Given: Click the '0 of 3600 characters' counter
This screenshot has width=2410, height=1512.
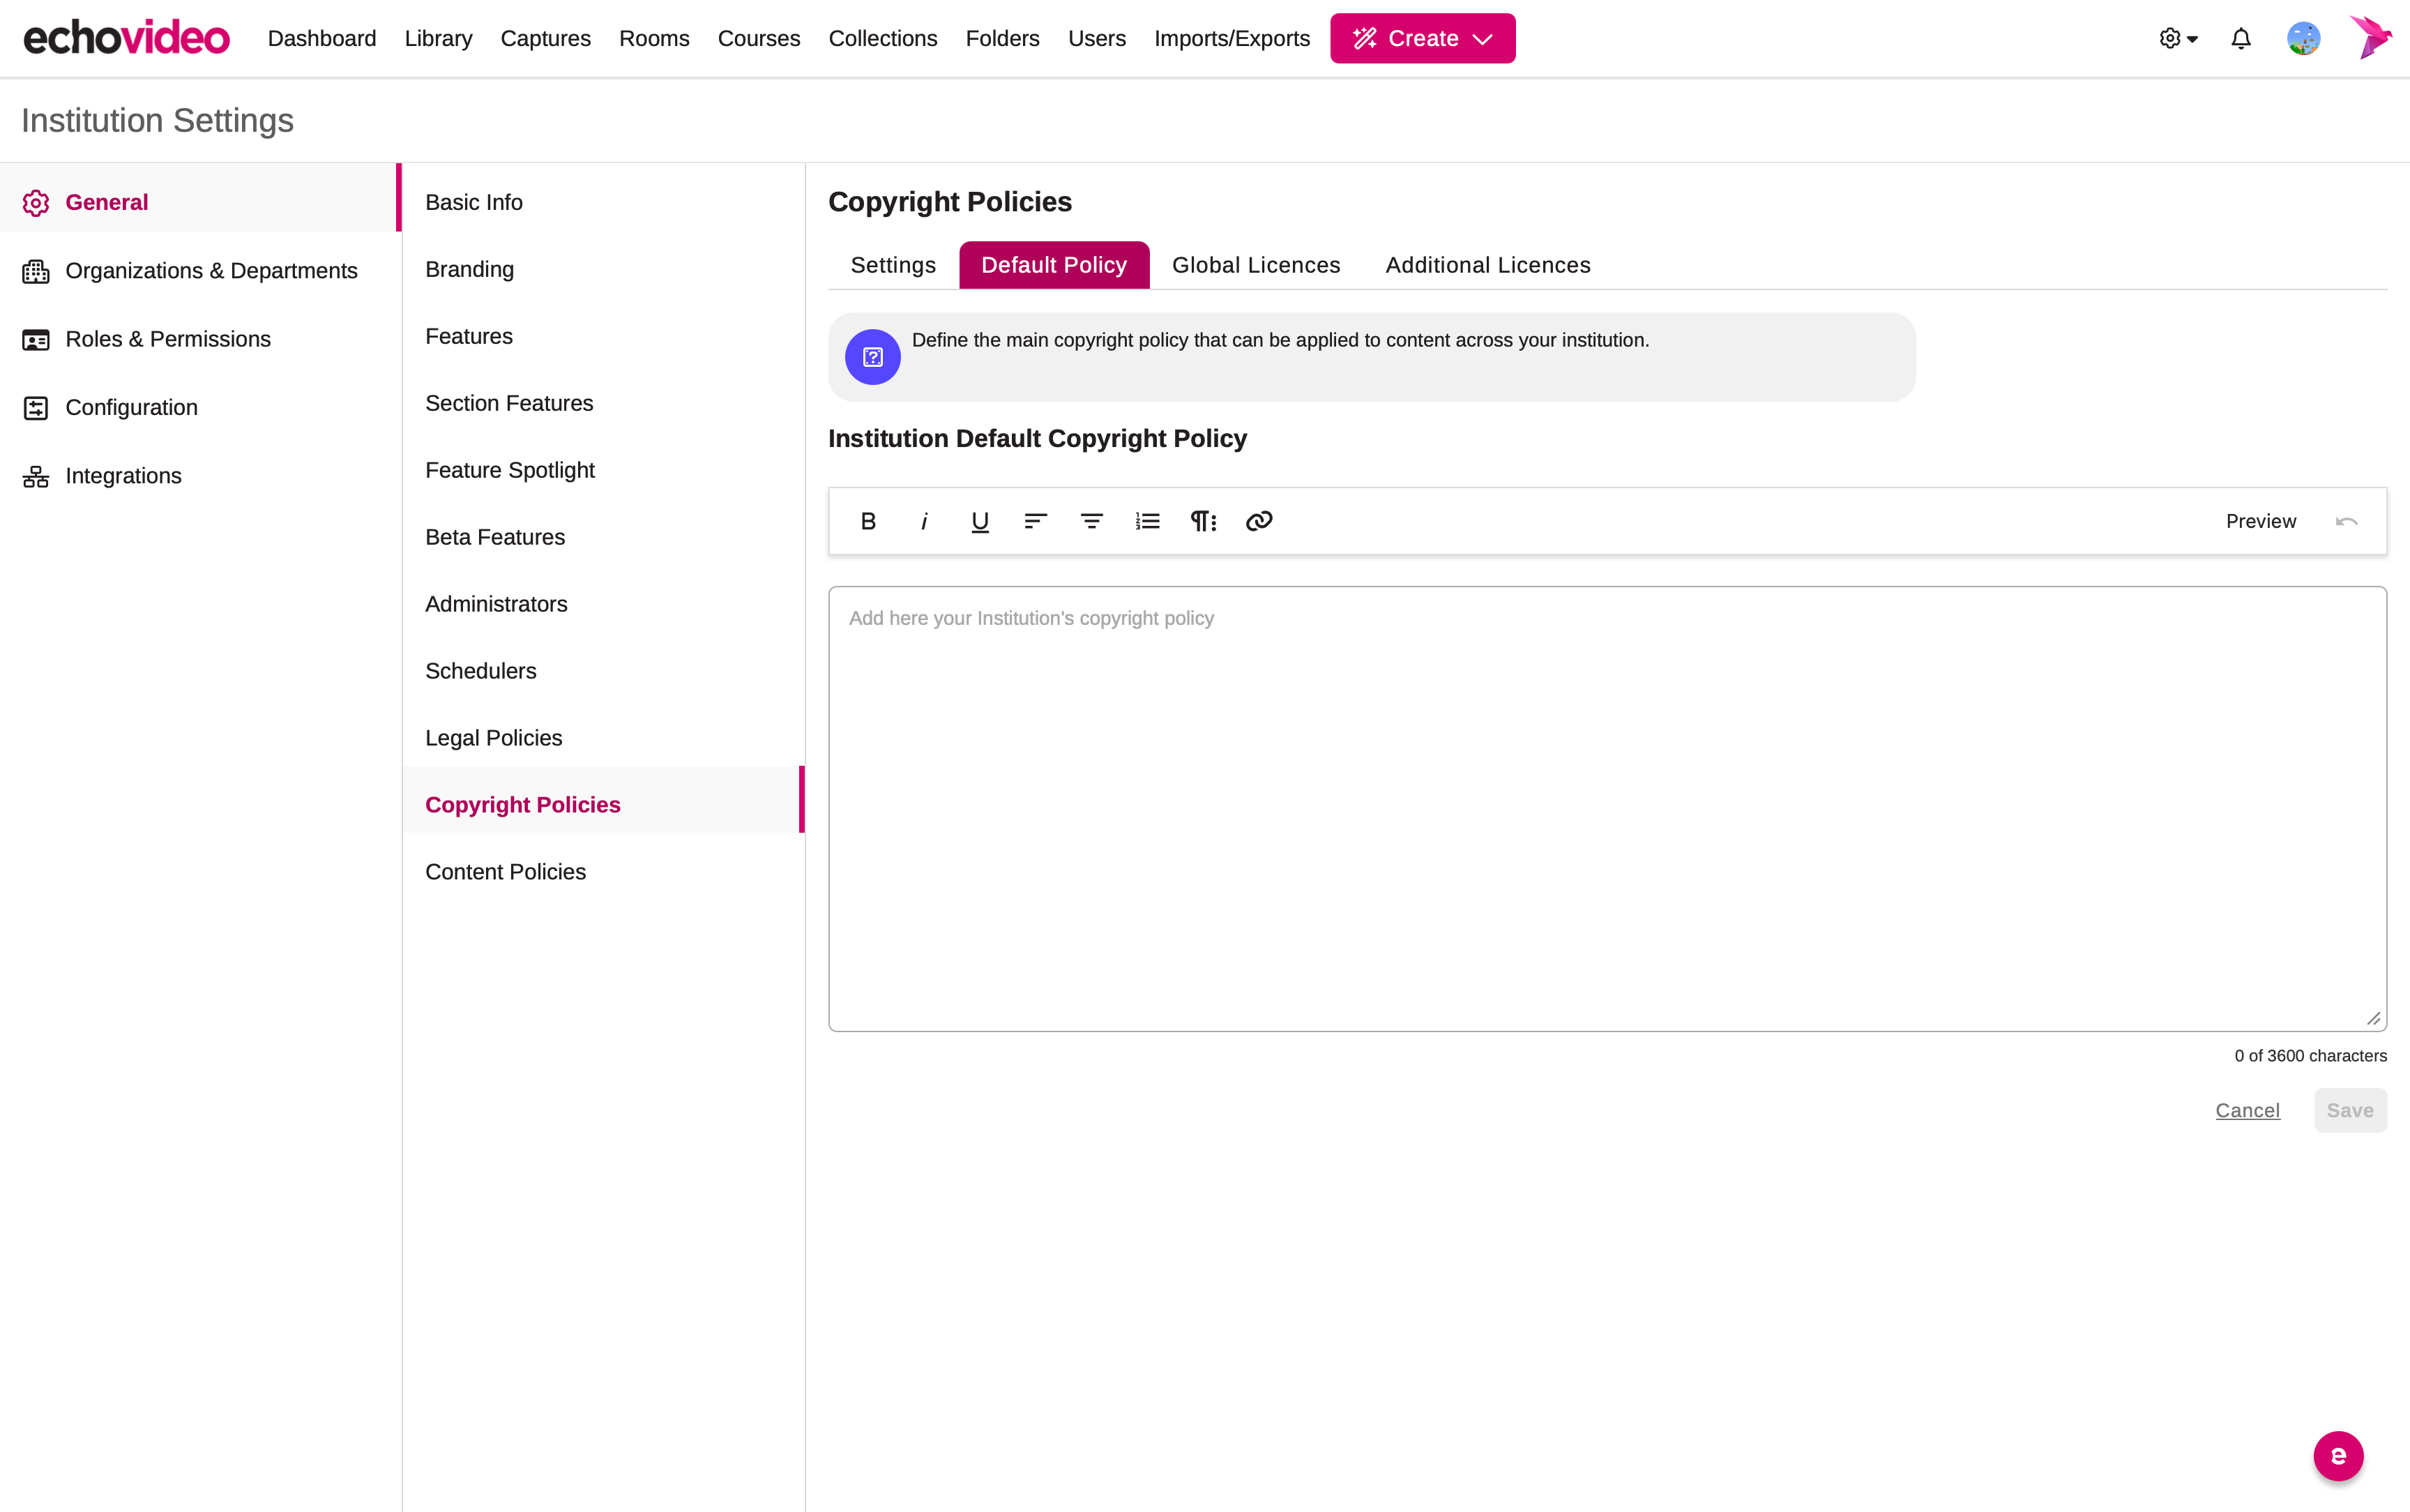Looking at the screenshot, I should (x=2311, y=1056).
